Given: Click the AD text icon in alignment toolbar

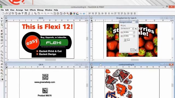Looking at the screenshot, I should tap(112, 13).
